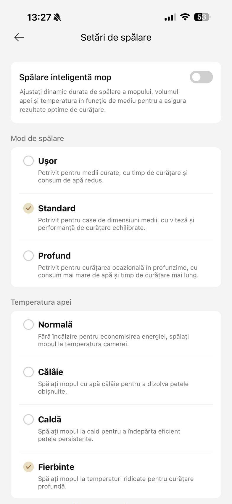Tap the Profund mode description text
Image resolution: width=232 pixels, height=504 pixels.
pos(118,271)
